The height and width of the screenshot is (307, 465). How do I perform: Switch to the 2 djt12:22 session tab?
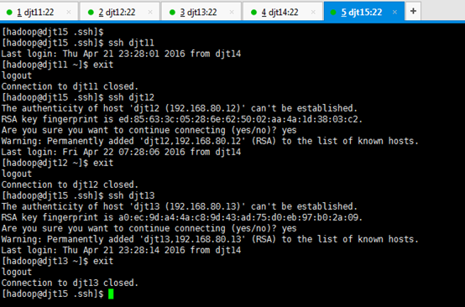tap(120, 12)
